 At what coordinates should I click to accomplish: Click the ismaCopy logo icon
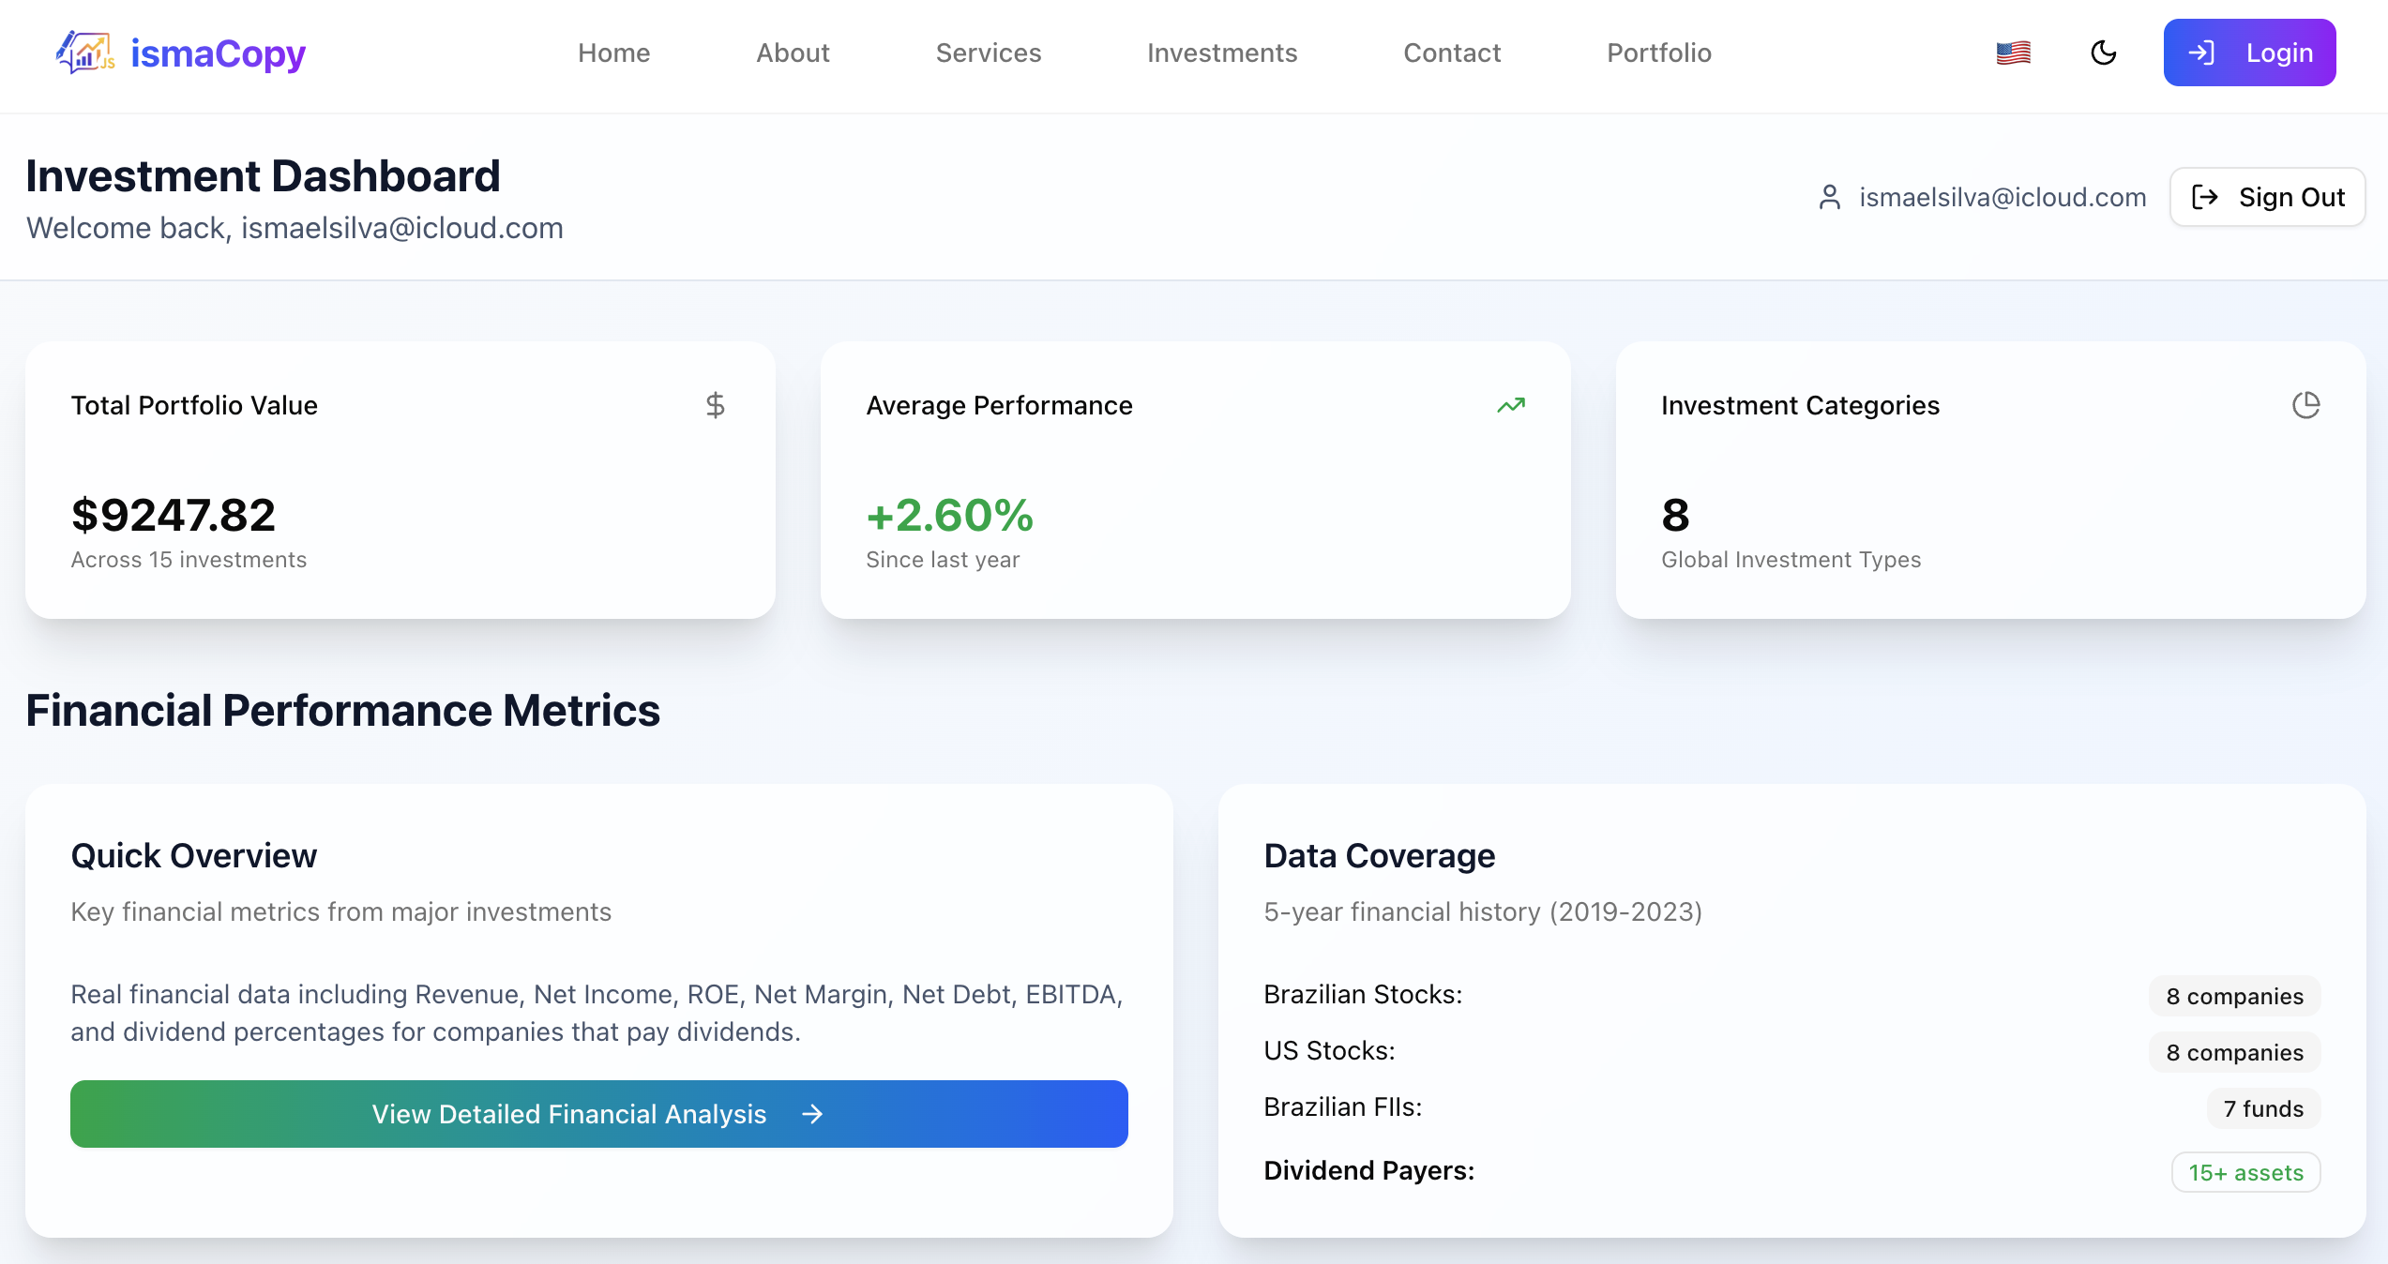click(84, 53)
